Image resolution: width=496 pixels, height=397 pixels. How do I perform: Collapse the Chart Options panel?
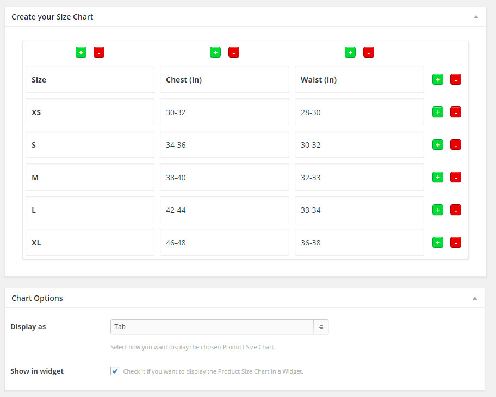click(475, 298)
